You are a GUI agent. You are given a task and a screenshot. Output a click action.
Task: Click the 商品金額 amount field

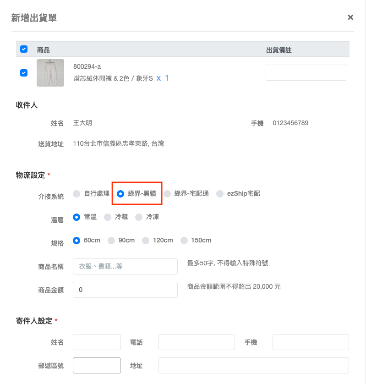125,290
